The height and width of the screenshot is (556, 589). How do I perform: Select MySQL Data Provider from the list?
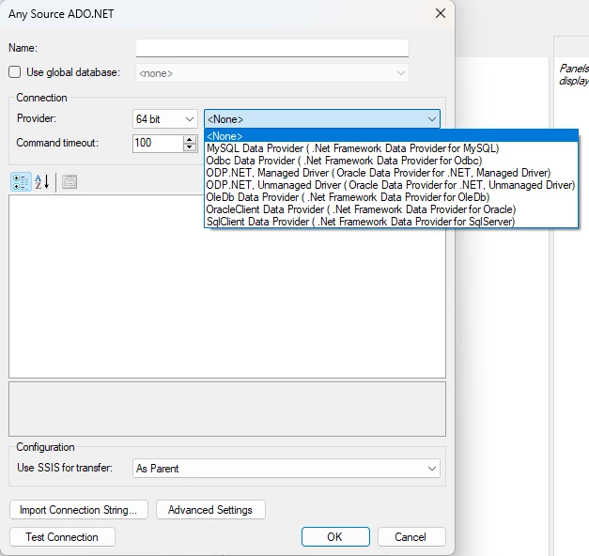[x=391, y=148]
